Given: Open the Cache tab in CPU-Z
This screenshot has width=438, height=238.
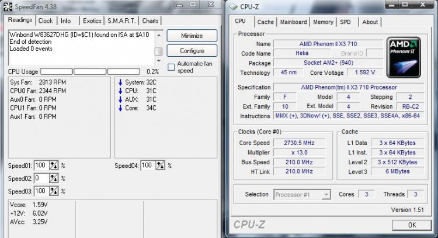Looking at the screenshot, I should click(x=265, y=22).
